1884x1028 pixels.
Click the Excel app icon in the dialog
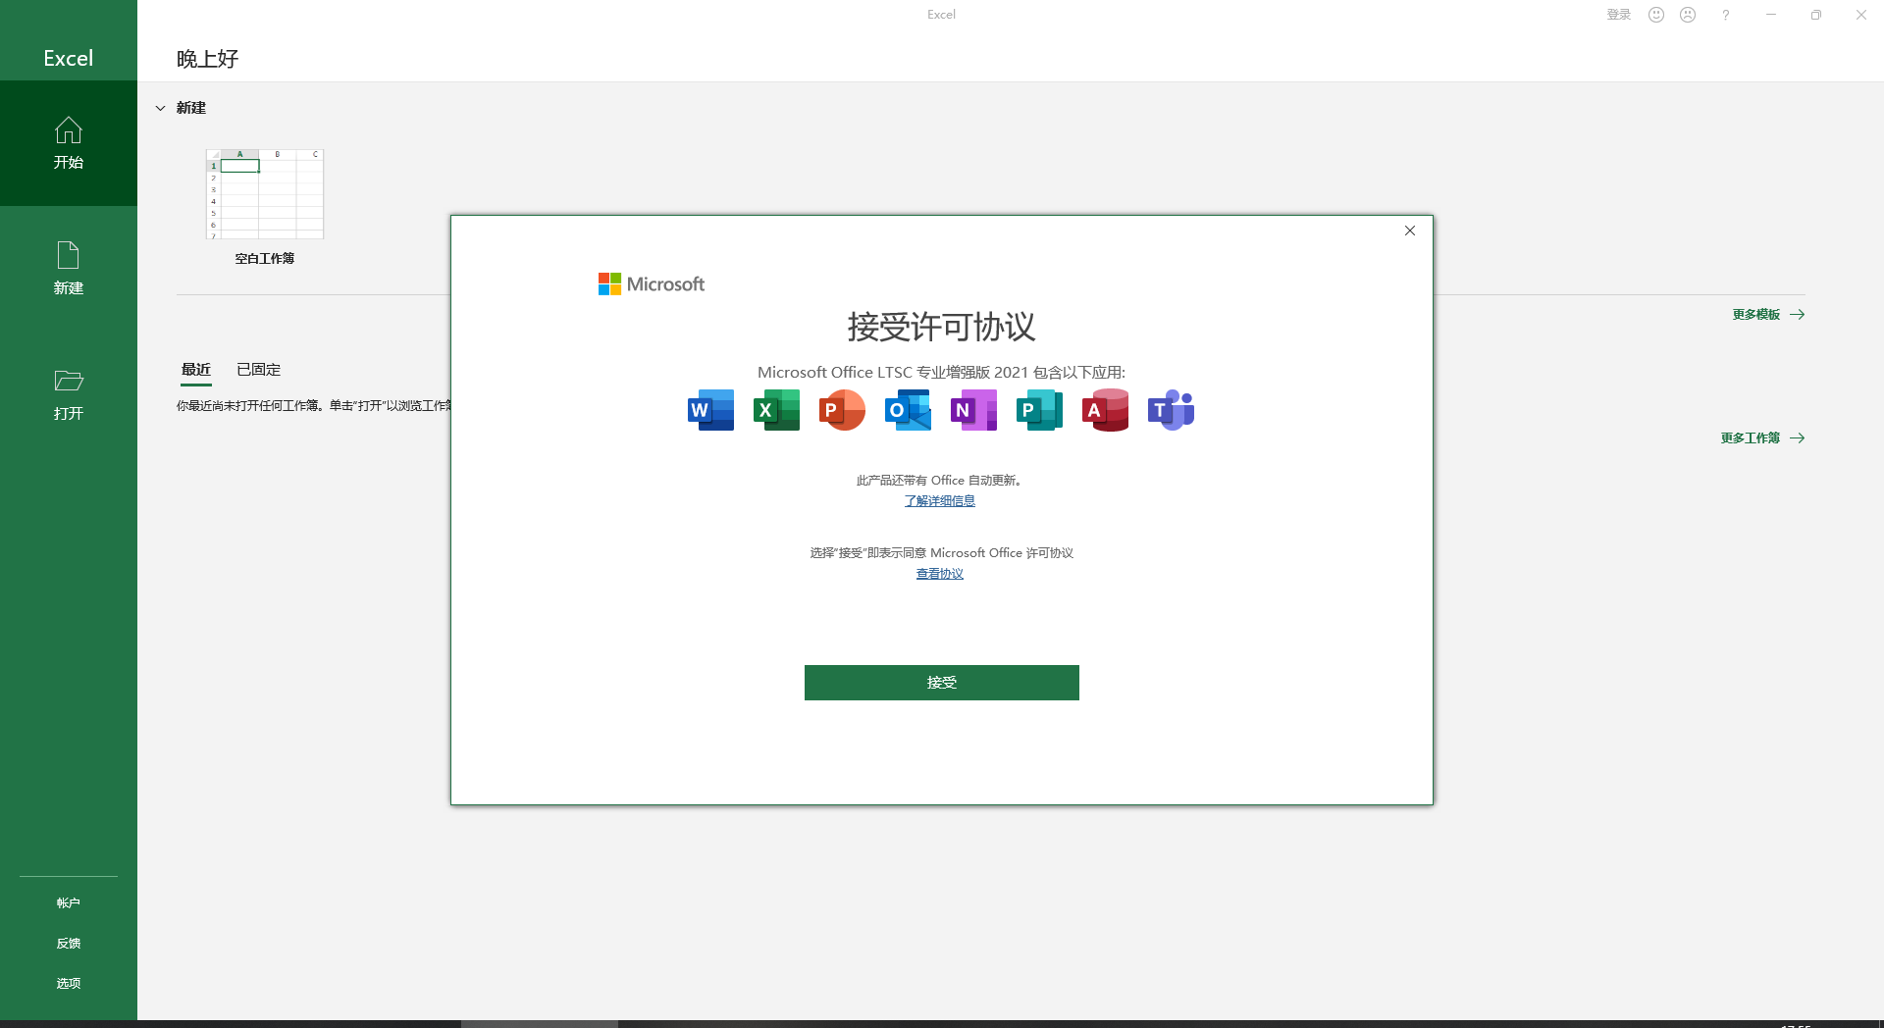775,410
